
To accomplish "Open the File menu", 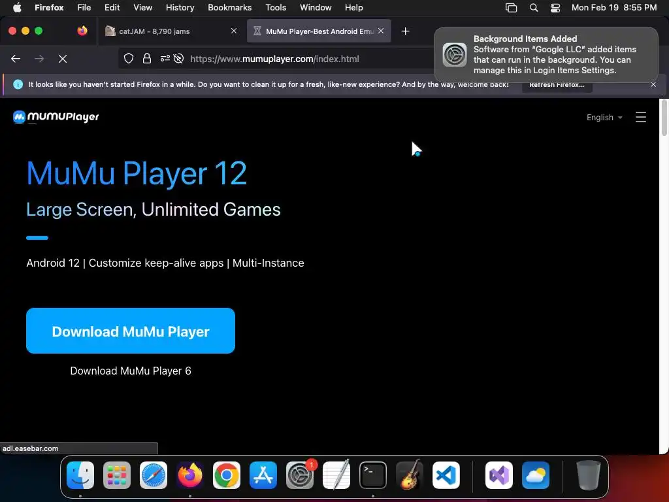I will pos(84,7).
